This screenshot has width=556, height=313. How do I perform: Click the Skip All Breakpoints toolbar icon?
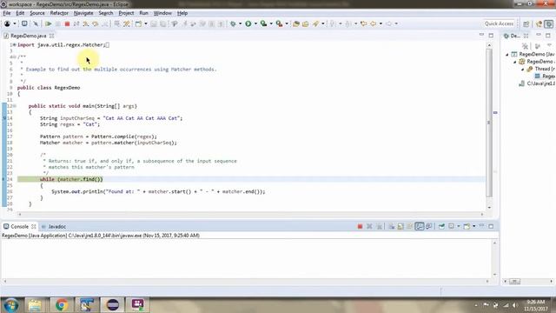coord(36,23)
